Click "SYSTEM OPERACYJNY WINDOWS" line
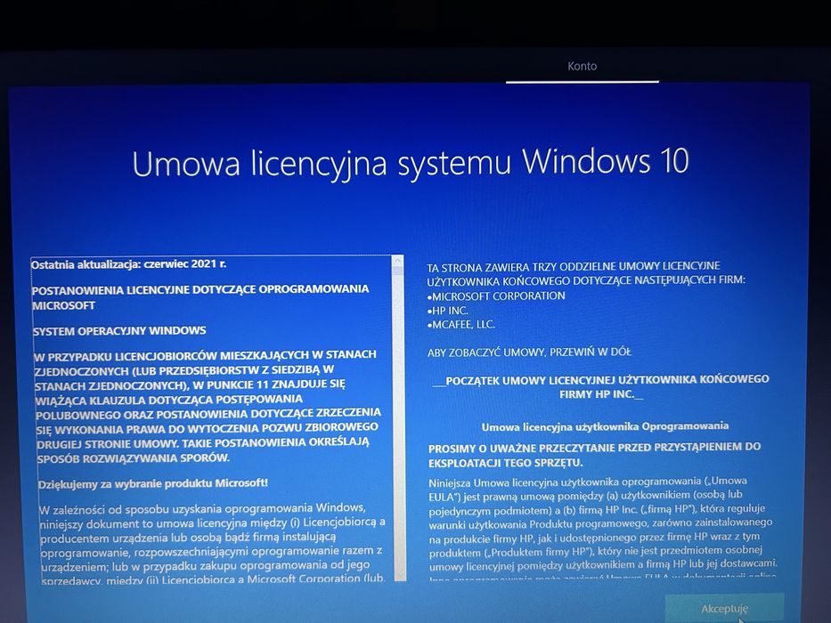 click(x=119, y=331)
